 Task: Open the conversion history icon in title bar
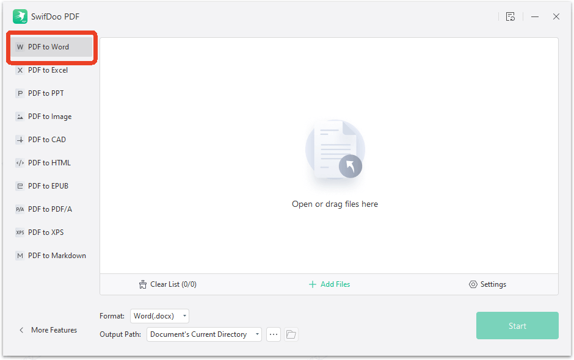(x=510, y=16)
